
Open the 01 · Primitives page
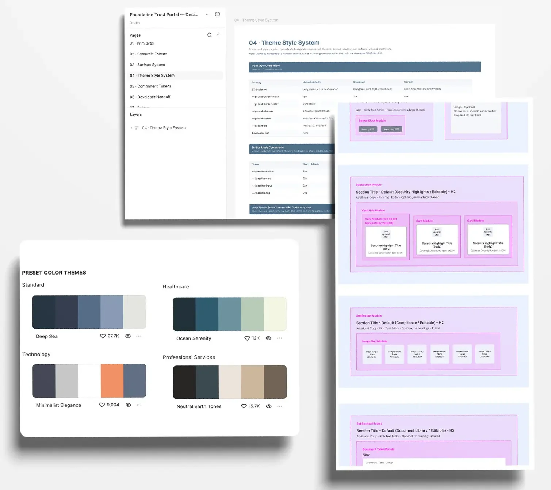[x=142, y=43]
